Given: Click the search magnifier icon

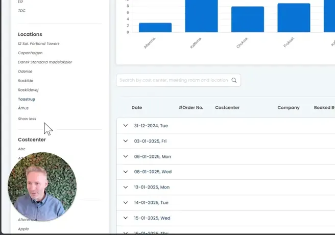Looking at the screenshot, I should (234, 80).
